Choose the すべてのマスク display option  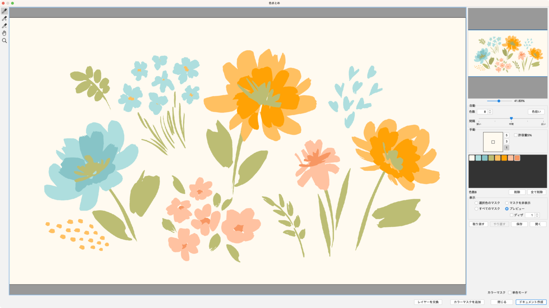476,209
